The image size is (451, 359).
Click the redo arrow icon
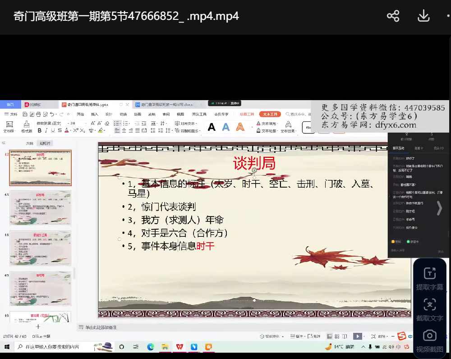point(61,114)
